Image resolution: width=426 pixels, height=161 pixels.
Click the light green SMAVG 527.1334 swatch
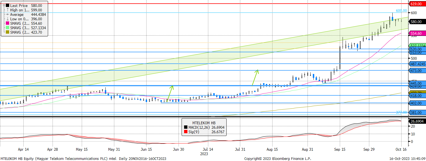[8, 28]
